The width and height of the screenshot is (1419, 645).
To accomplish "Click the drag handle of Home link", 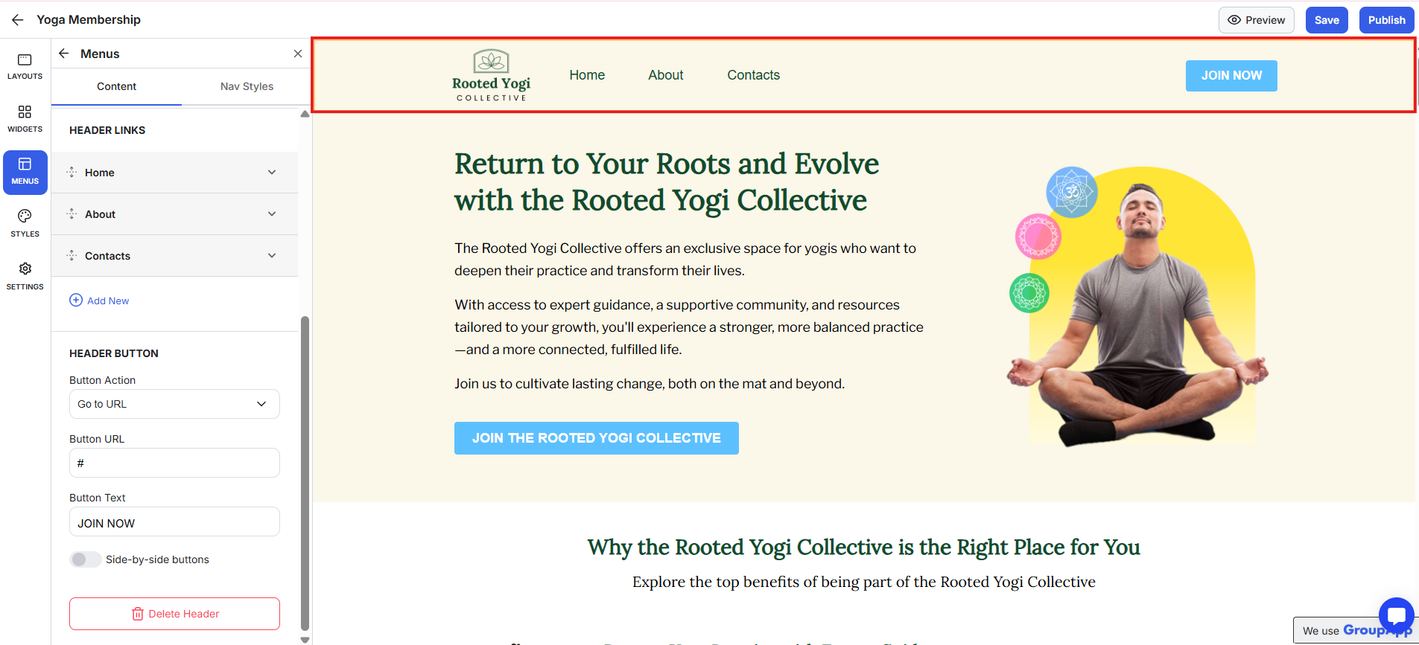I will click(x=72, y=173).
